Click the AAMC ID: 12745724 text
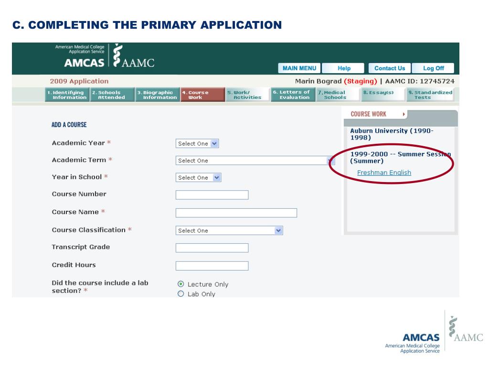The height and width of the screenshot is (367, 489). pyautogui.click(x=420, y=81)
